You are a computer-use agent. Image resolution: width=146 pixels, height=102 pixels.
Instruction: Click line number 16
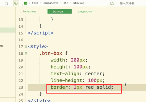(x=21, y=40)
